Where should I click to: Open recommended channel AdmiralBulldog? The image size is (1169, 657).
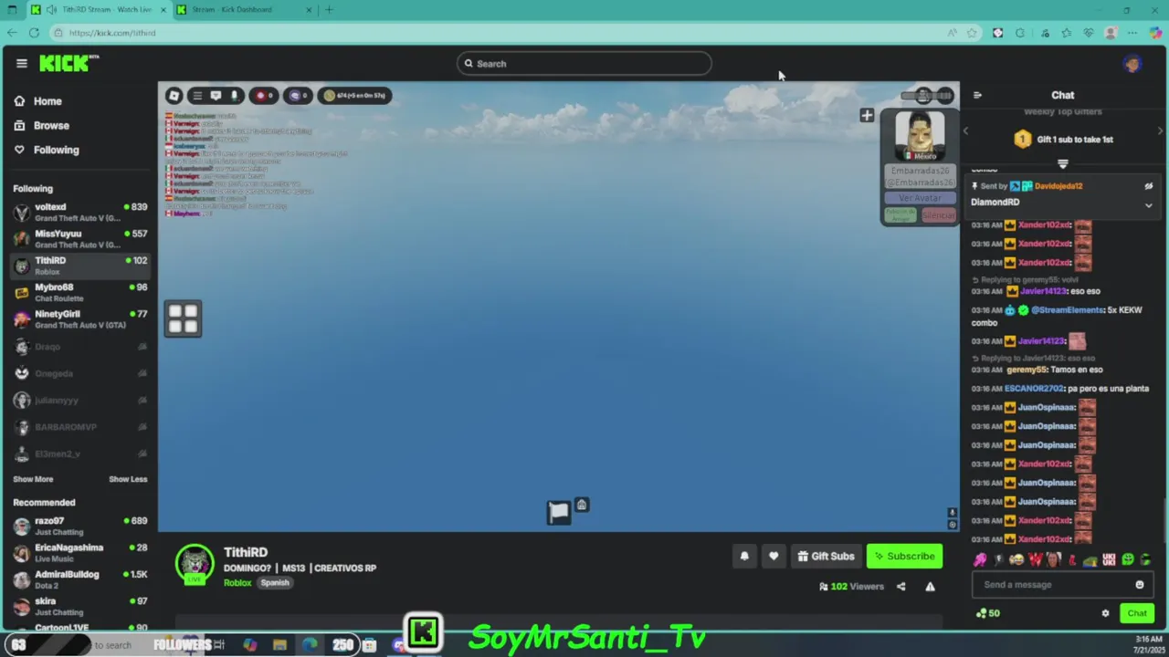pyautogui.click(x=80, y=579)
